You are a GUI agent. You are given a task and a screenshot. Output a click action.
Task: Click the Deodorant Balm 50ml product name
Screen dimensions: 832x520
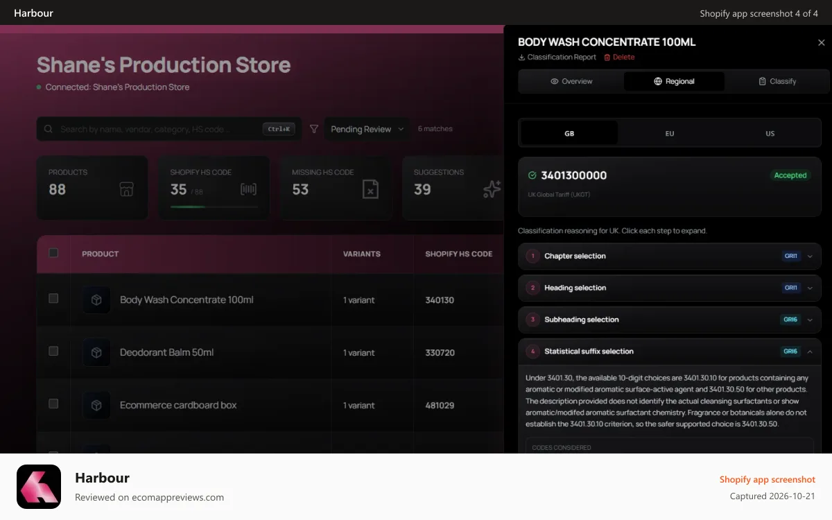[166, 353]
